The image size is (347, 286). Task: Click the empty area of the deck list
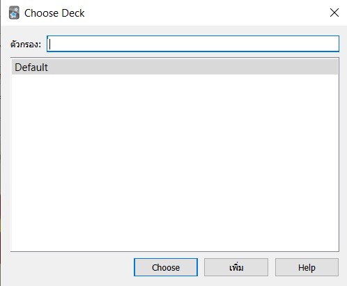click(x=175, y=162)
